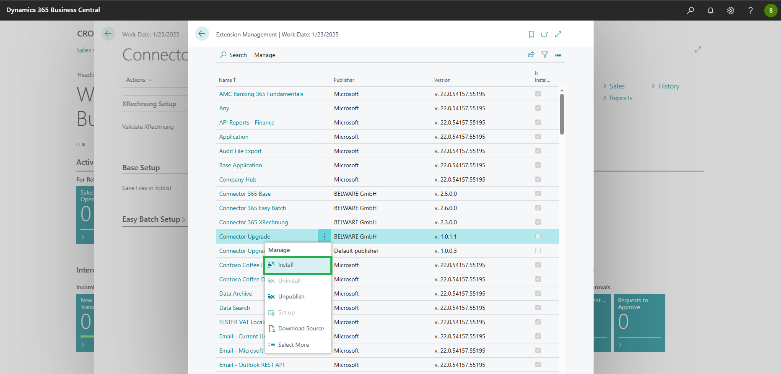
Task: Expand Reports menu in role center
Action: tap(618, 98)
